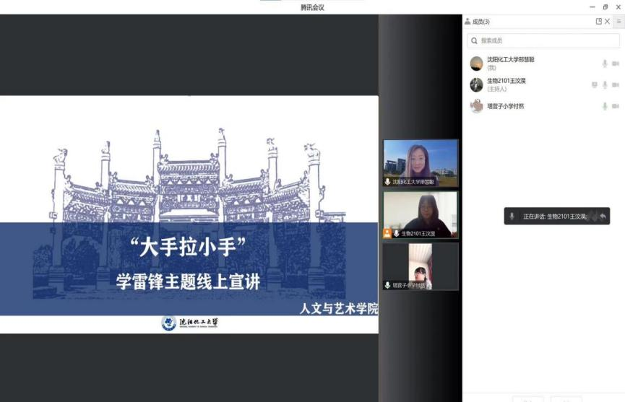Viewport: 625px width, 402px height.
Task: Select video thumbnail of 生物2101王汶昊
Action: click(x=421, y=214)
